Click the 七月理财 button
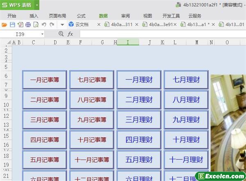Screen dimensions: 246x181 click(186, 80)
